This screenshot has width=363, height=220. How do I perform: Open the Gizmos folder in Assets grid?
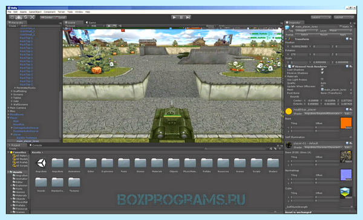(x=140, y=165)
